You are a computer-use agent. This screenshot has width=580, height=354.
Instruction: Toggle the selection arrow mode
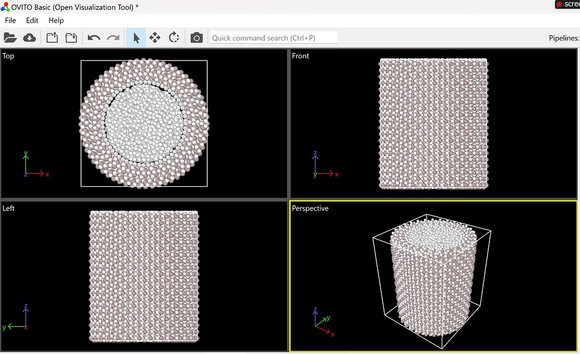click(136, 37)
